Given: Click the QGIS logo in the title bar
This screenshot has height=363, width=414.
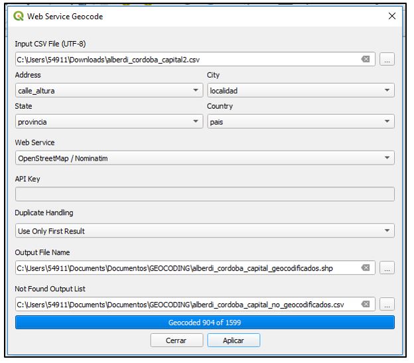Looking at the screenshot, I should click(x=19, y=16).
